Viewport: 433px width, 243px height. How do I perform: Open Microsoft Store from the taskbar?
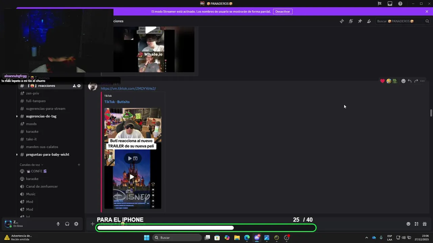217,238
